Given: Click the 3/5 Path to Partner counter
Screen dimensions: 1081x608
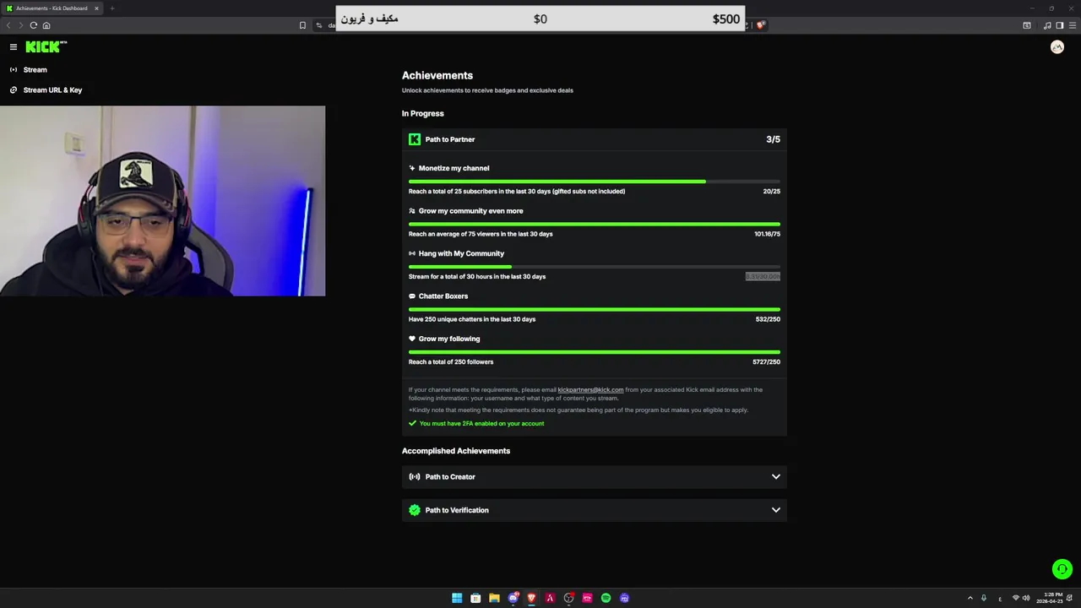Looking at the screenshot, I should coord(773,139).
